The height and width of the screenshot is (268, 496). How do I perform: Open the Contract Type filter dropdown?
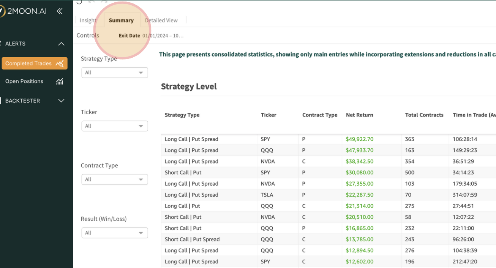[x=114, y=180]
